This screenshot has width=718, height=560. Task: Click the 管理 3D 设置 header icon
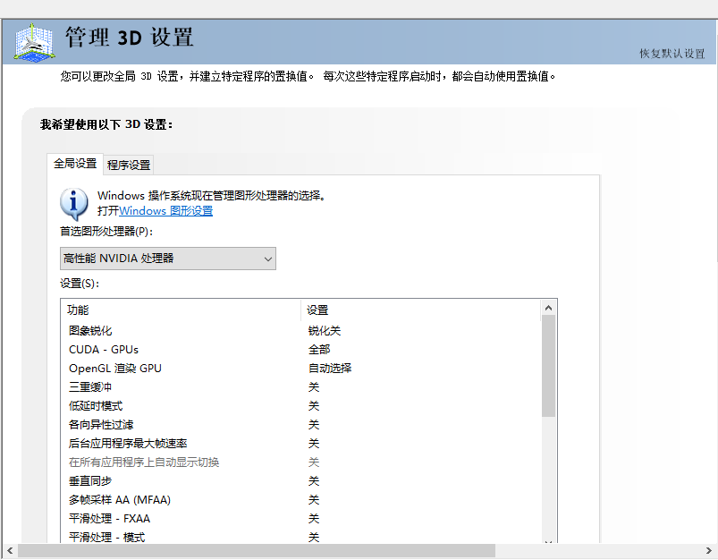34,42
